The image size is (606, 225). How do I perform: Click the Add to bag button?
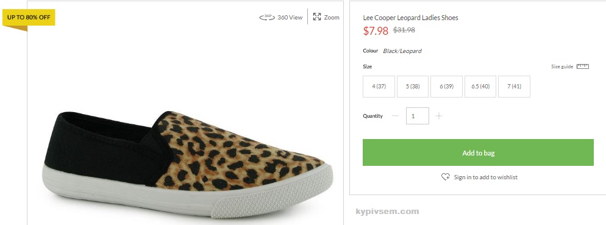click(x=478, y=152)
